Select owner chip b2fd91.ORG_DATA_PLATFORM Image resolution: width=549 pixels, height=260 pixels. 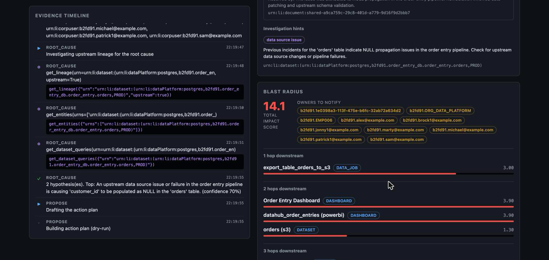(440, 111)
